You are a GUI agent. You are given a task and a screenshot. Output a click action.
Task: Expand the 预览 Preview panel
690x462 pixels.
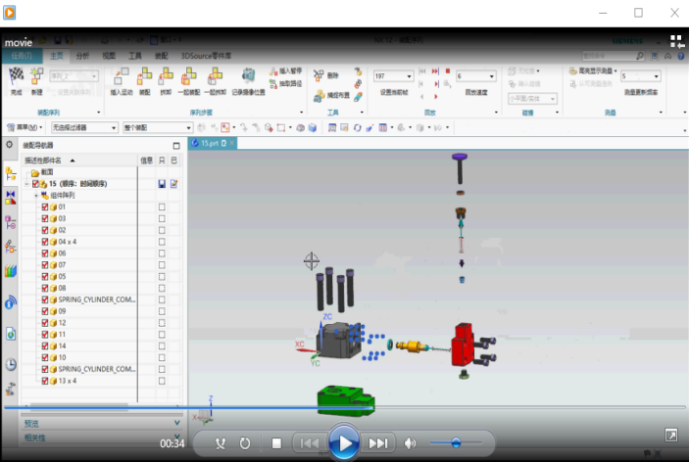pyautogui.click(x=176, y=423)
